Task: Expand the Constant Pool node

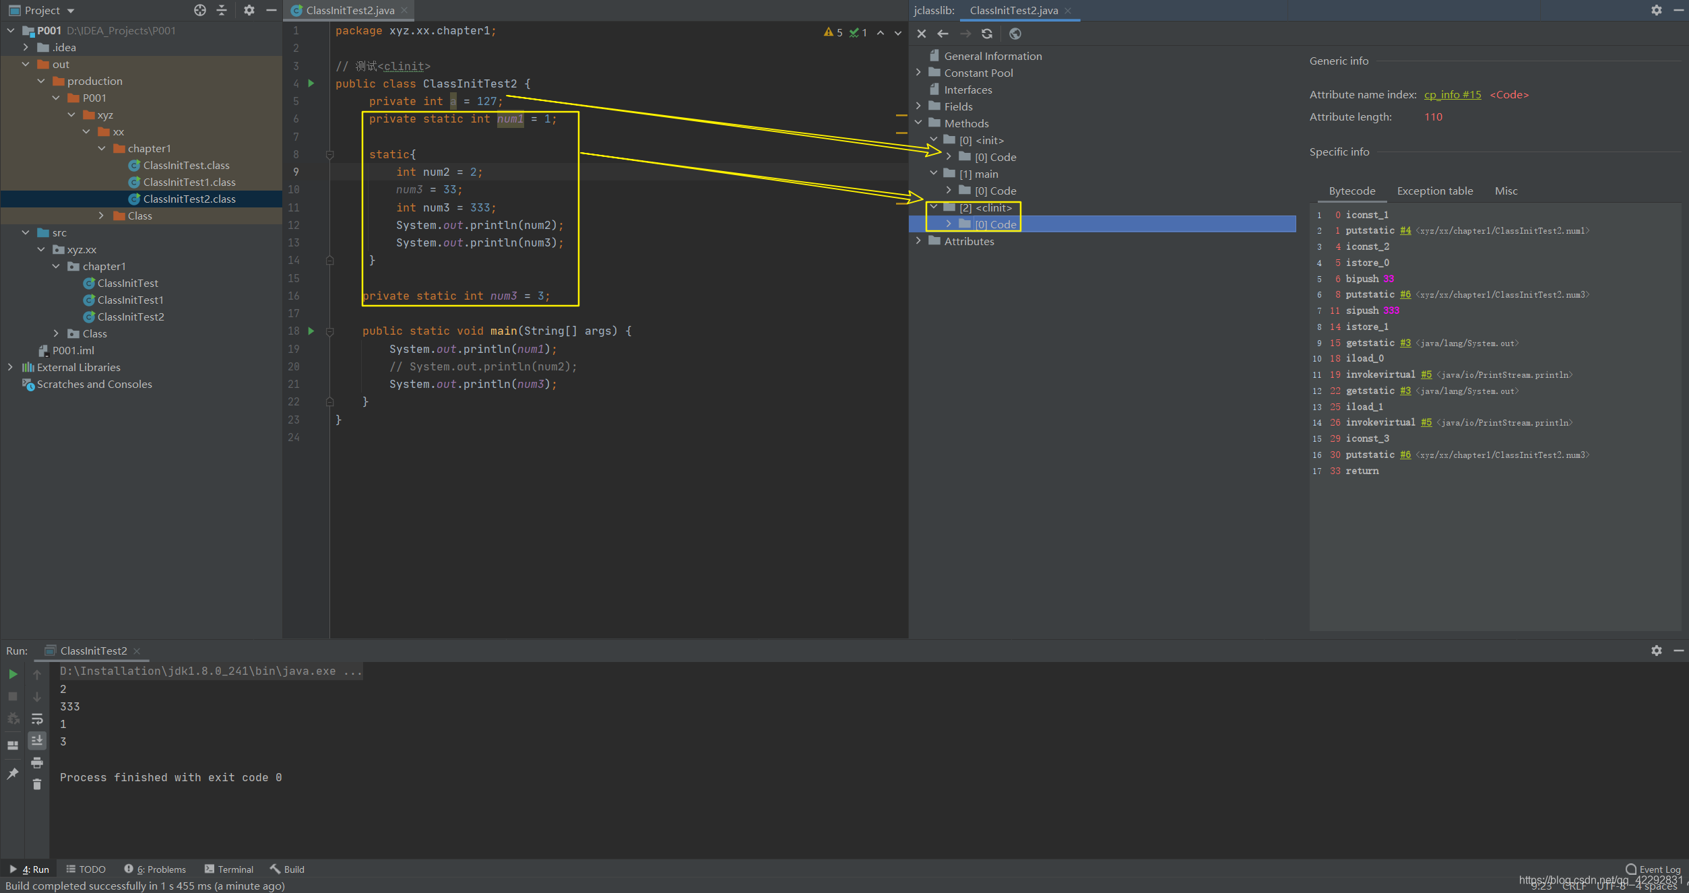Action: pos(918,73)
